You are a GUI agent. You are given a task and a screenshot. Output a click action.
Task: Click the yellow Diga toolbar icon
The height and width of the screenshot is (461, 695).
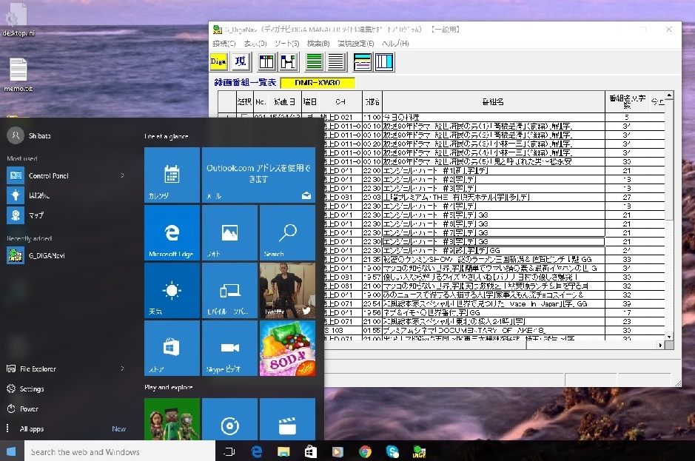(219, 61)
